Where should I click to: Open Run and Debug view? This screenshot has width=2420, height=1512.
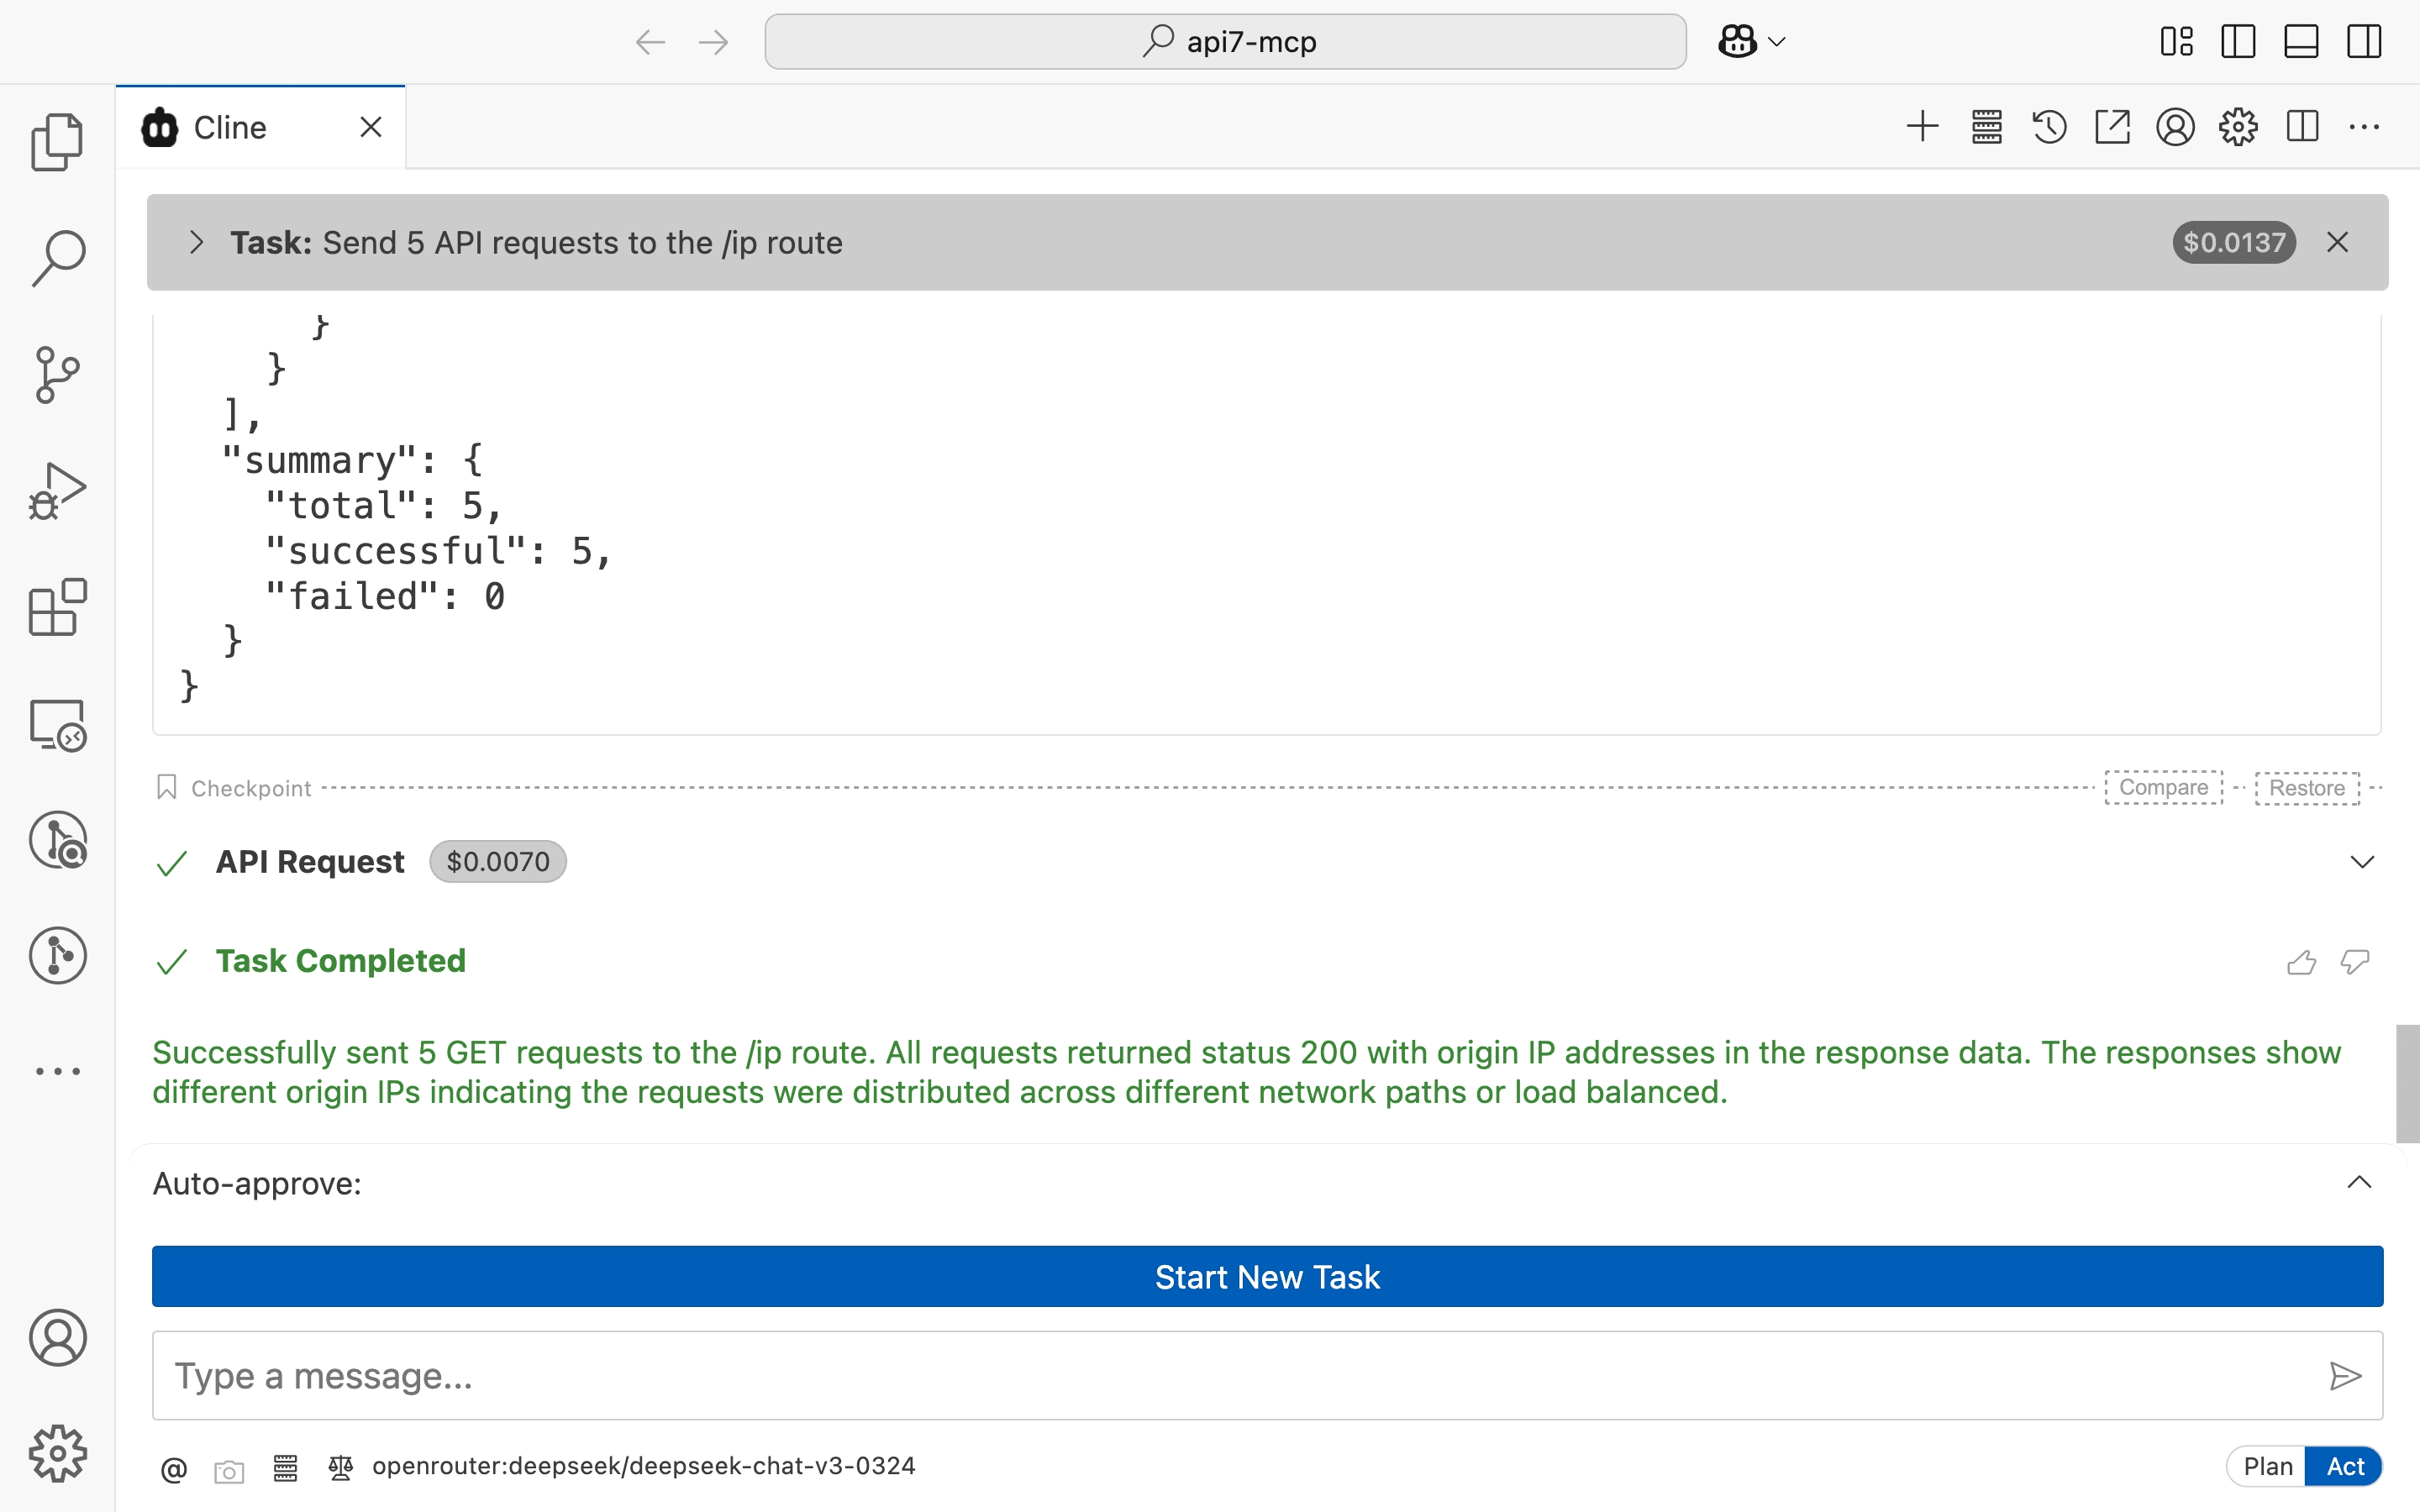(x=57, y=490)
